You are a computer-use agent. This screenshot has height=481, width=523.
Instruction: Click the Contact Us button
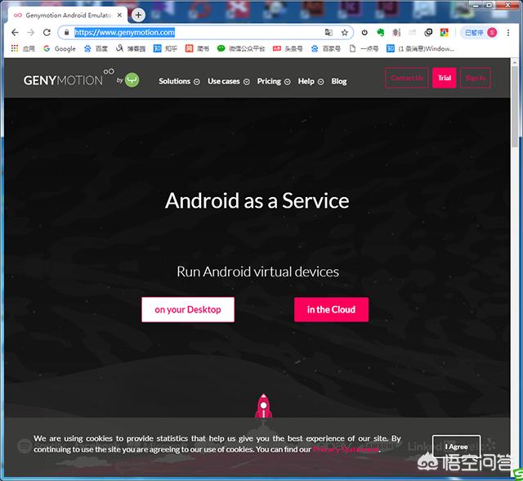click(407, 78)
